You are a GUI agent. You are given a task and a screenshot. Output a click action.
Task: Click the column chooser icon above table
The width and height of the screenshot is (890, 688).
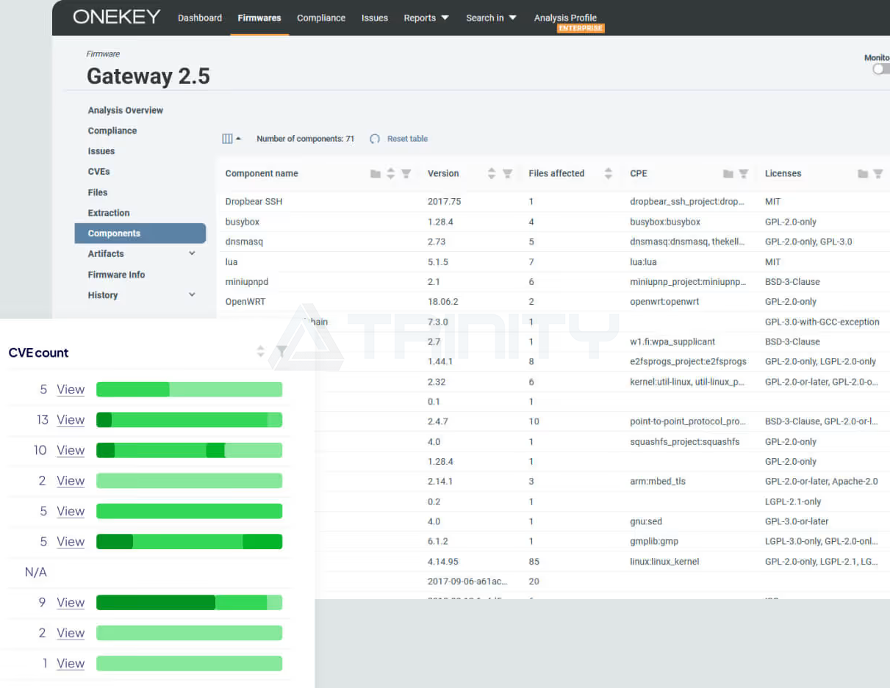coord(228,139)
